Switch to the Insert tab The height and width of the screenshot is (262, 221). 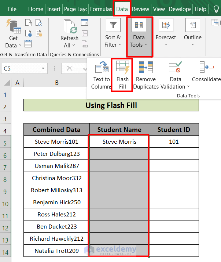[x=54, y=9]
